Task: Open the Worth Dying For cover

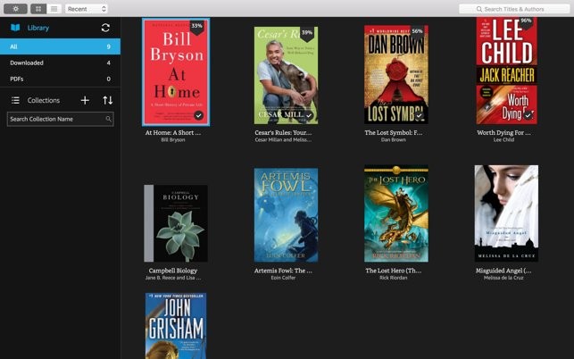Action: click(507, 71)
